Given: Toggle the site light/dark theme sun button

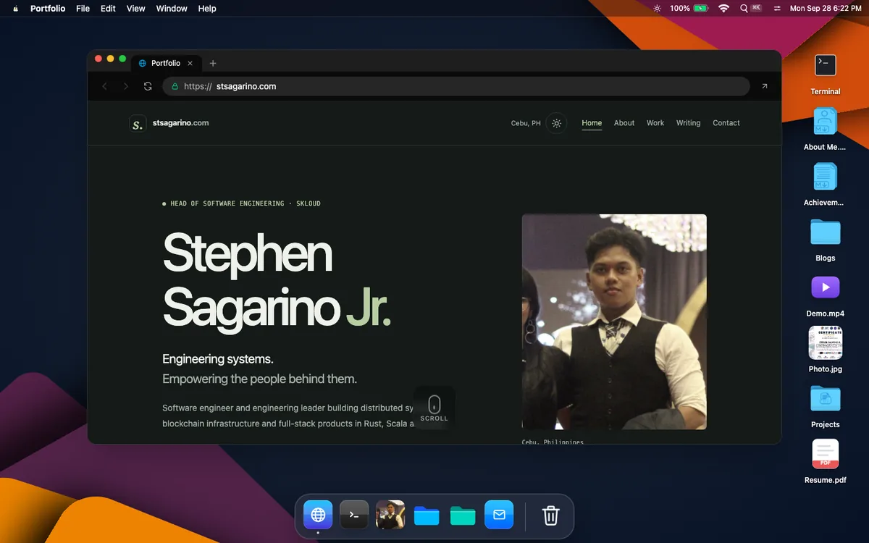Looking at the screenshot, I should (x=556, y=123).
